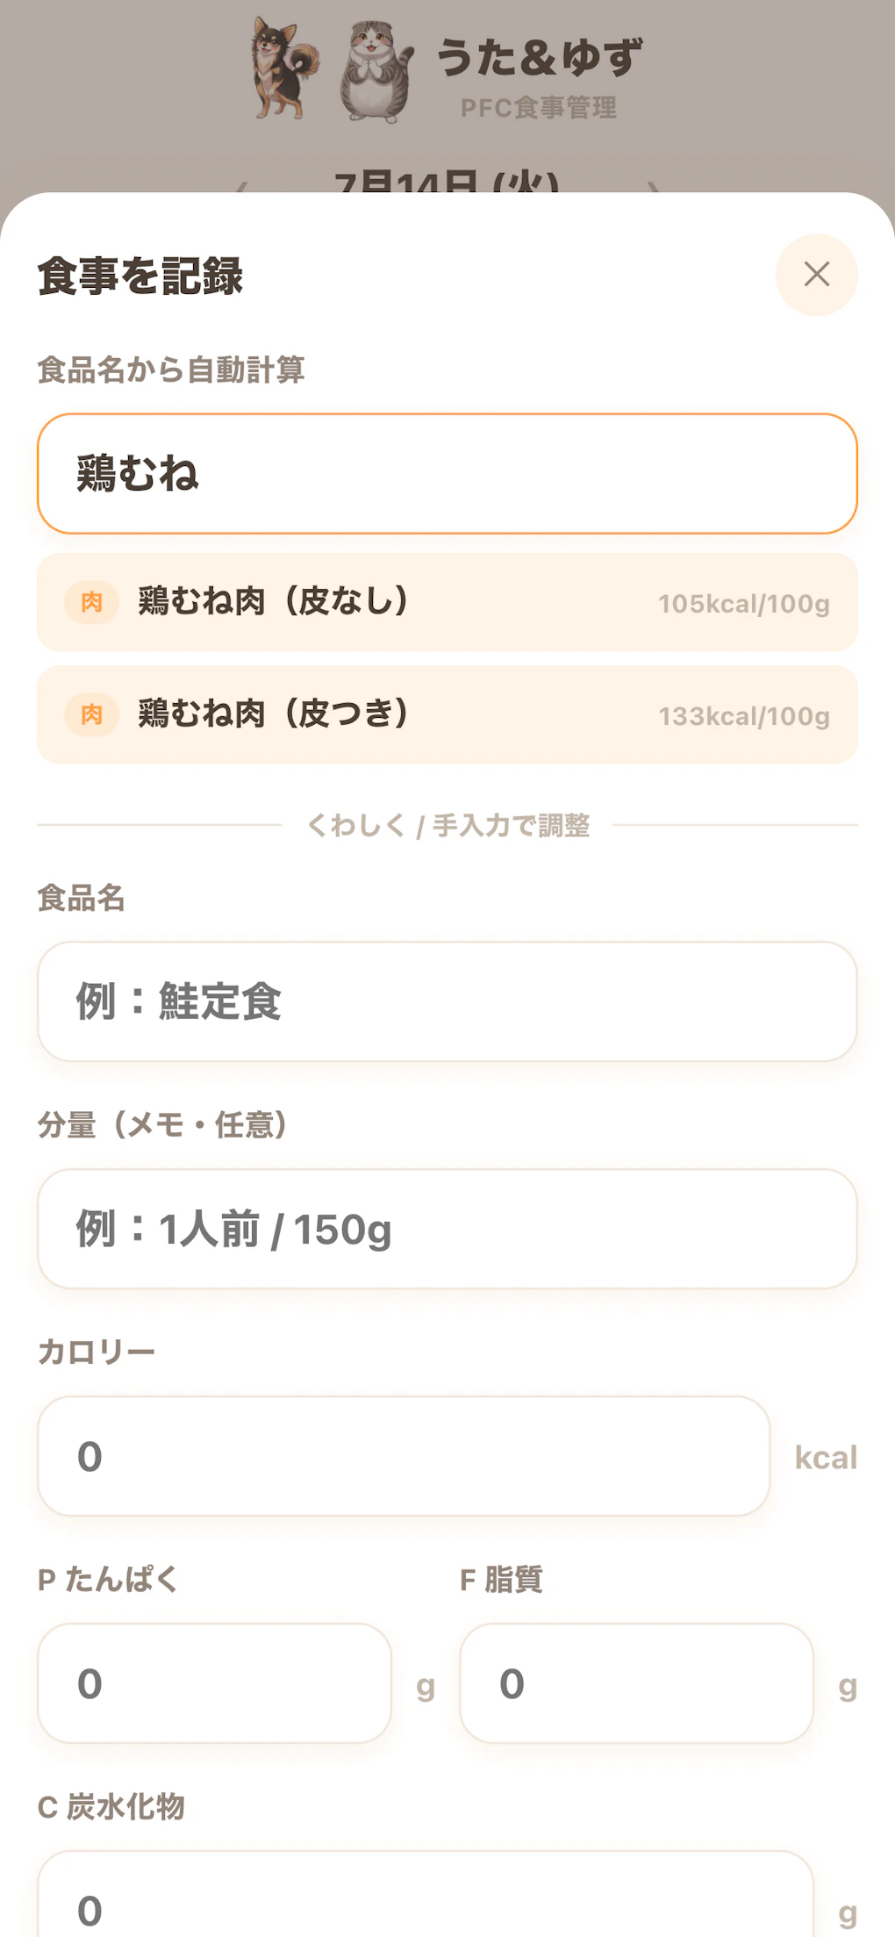
Task: Click the gray cat mascot image
Action: (x=376, y=72)
